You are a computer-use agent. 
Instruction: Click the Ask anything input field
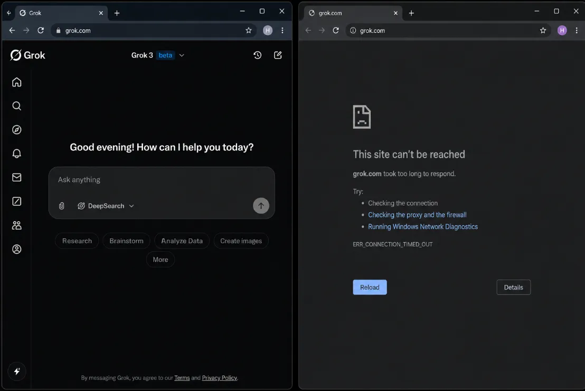162,180
